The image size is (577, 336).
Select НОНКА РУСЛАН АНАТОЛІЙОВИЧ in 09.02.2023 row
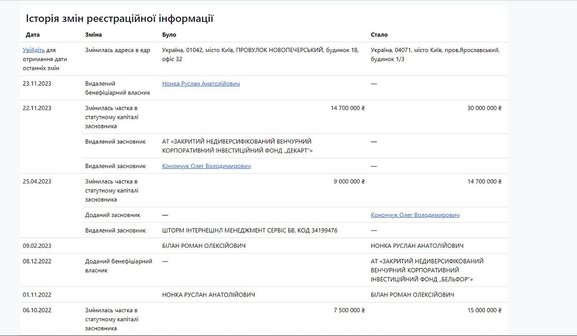click(417, 246)
